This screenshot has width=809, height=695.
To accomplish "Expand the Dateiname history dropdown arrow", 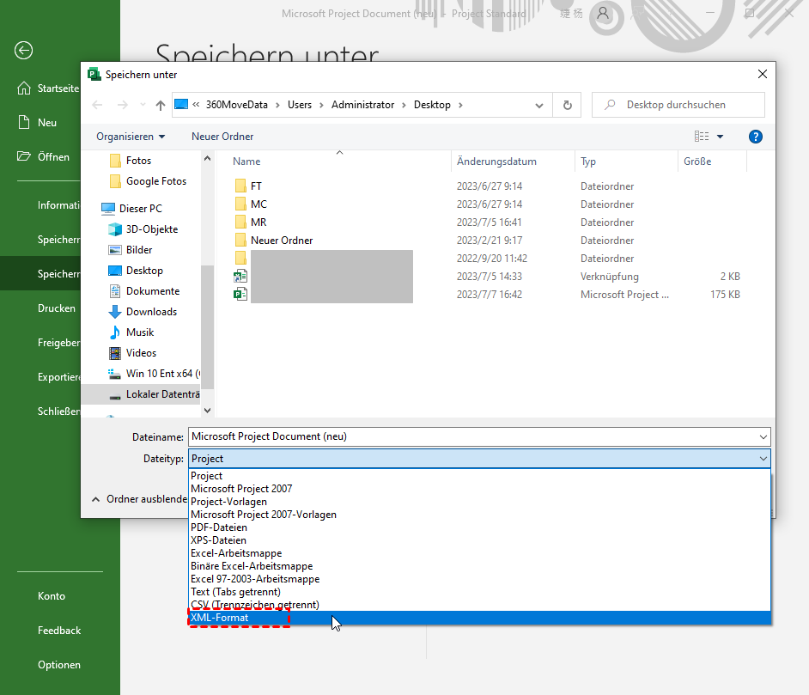I will tap(763, 437).
